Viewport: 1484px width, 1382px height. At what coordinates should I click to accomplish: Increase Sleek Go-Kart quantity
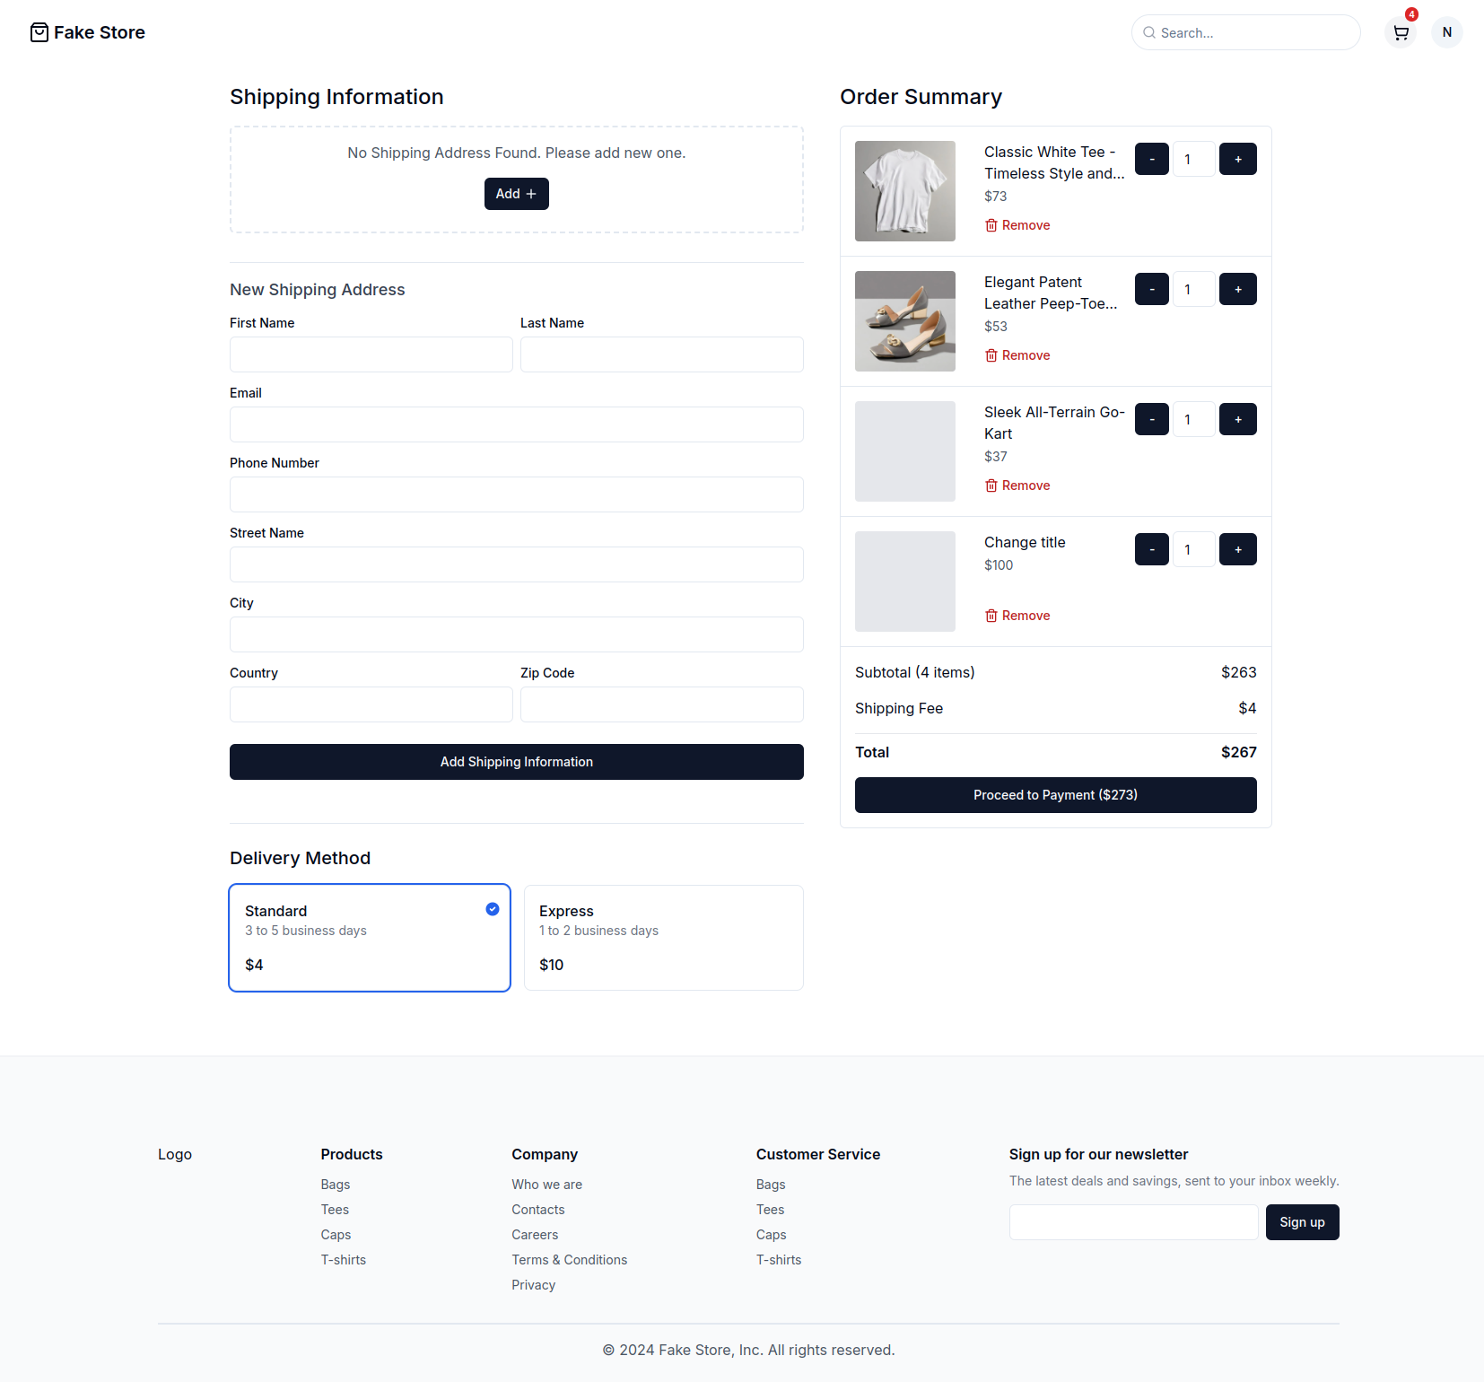point(1237,420)
